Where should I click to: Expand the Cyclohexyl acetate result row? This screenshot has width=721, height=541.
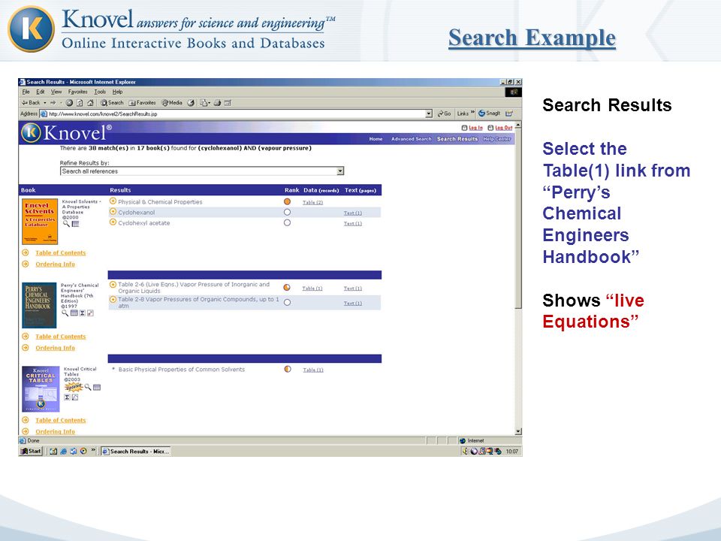pos(113,222)
